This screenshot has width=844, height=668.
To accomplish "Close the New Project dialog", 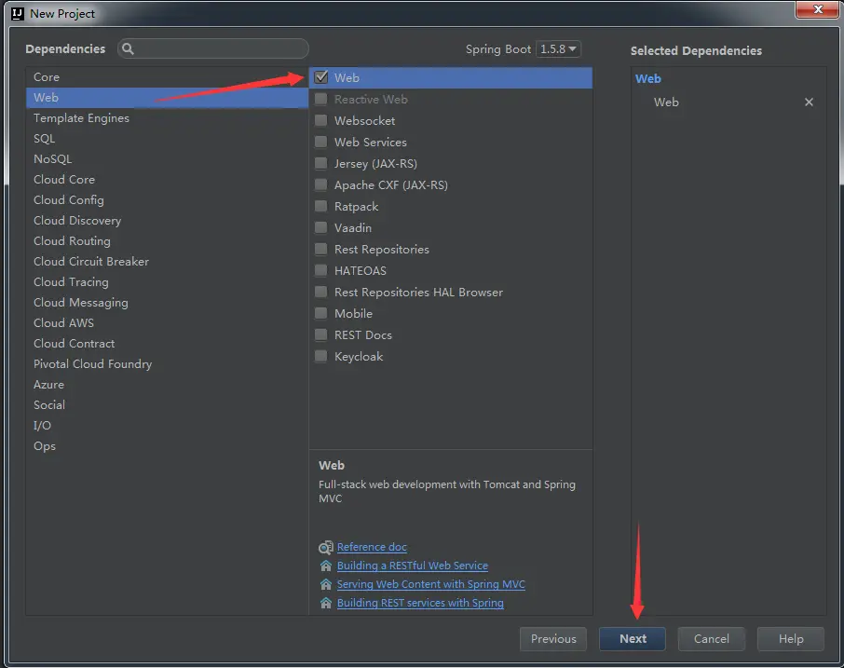I will (817, 9).
